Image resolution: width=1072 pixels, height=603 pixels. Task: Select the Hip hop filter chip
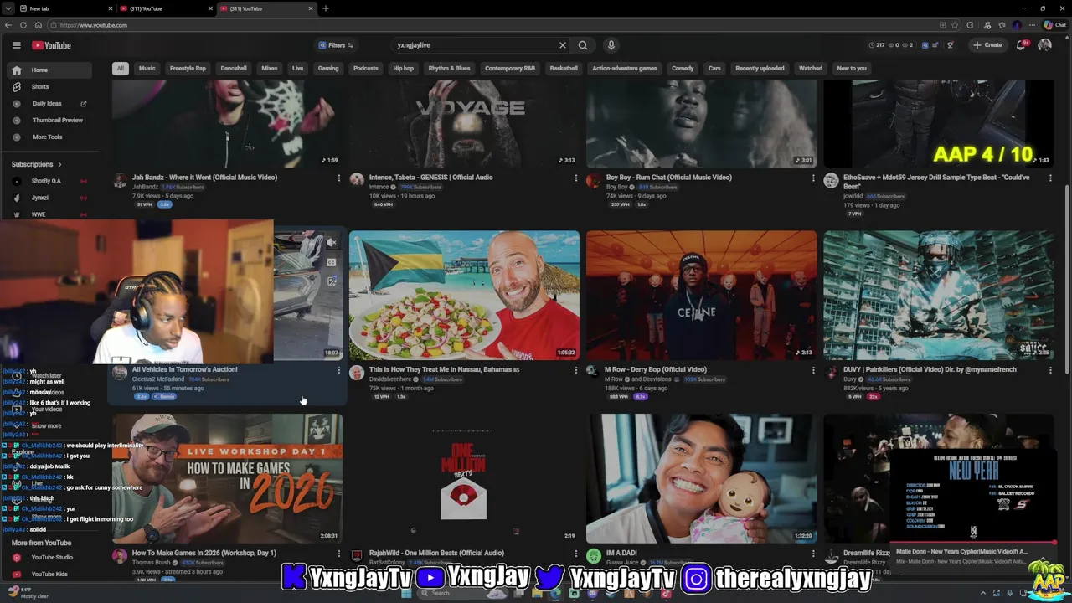coord(404,68)
